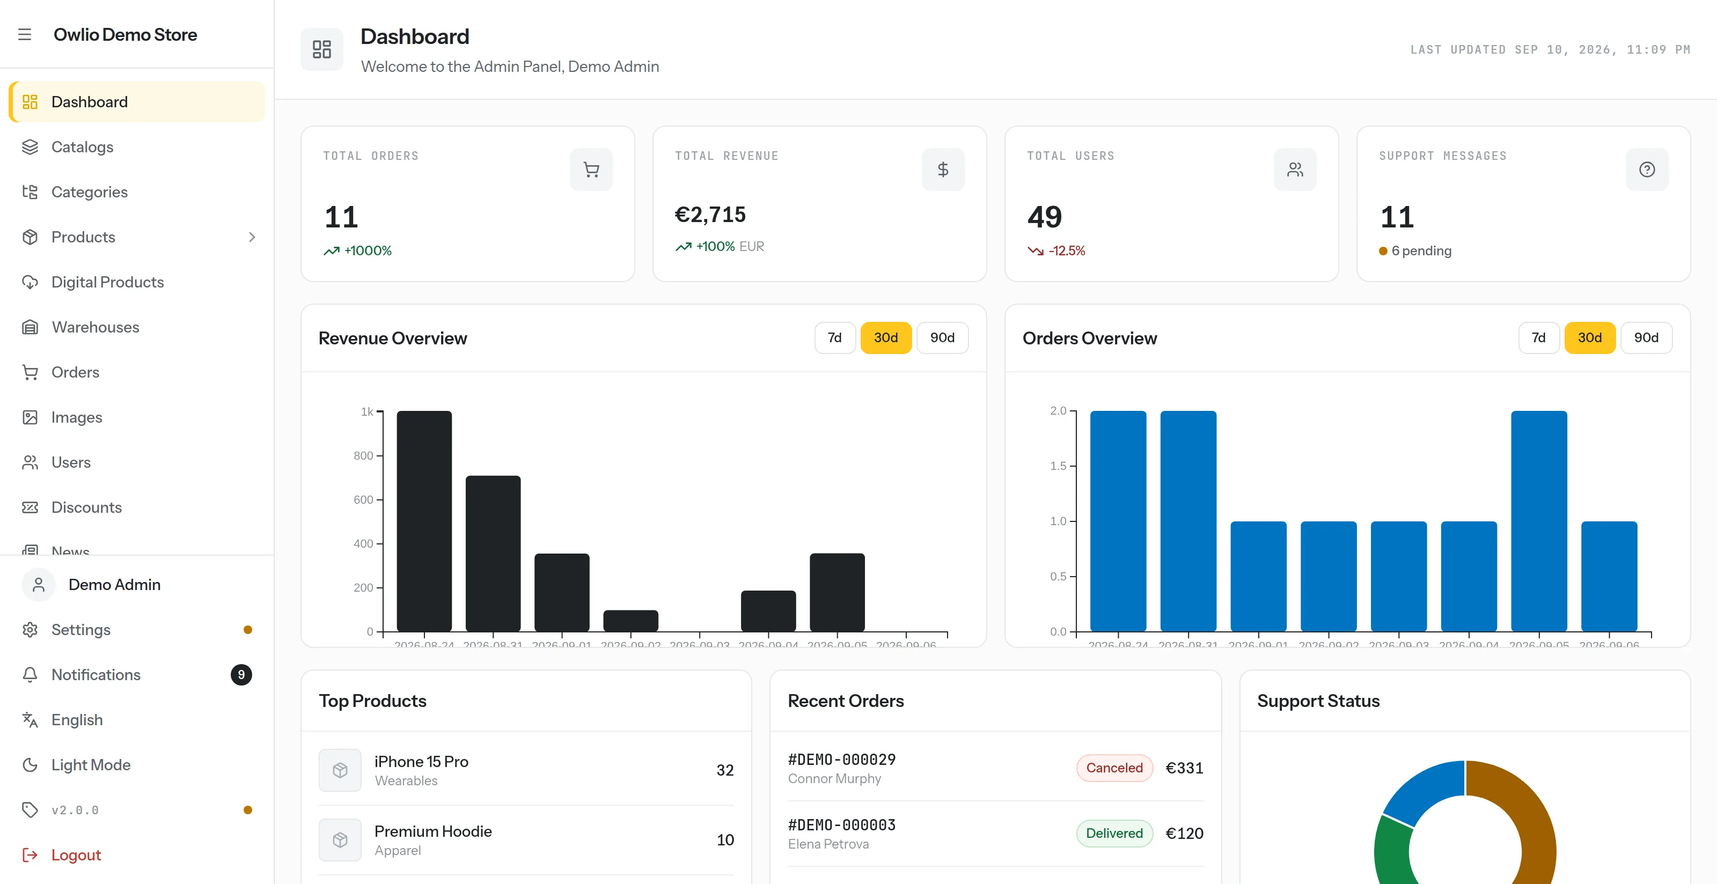Open order #DEMO-000003
The height and width of the screenshot is (884, 1717).
click(x=996, y=834)
